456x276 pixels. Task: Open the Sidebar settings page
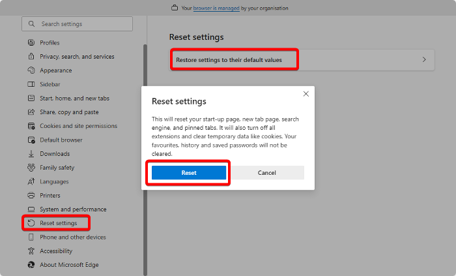click(50, 84)
